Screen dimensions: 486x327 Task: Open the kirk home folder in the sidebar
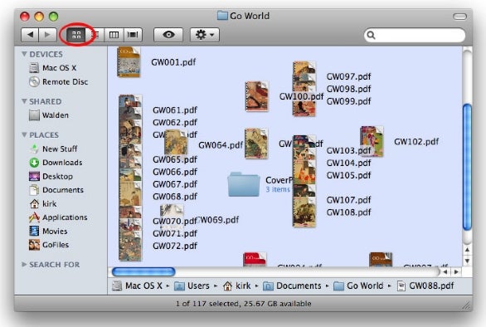pyautogui.click(x=43, y=203)
